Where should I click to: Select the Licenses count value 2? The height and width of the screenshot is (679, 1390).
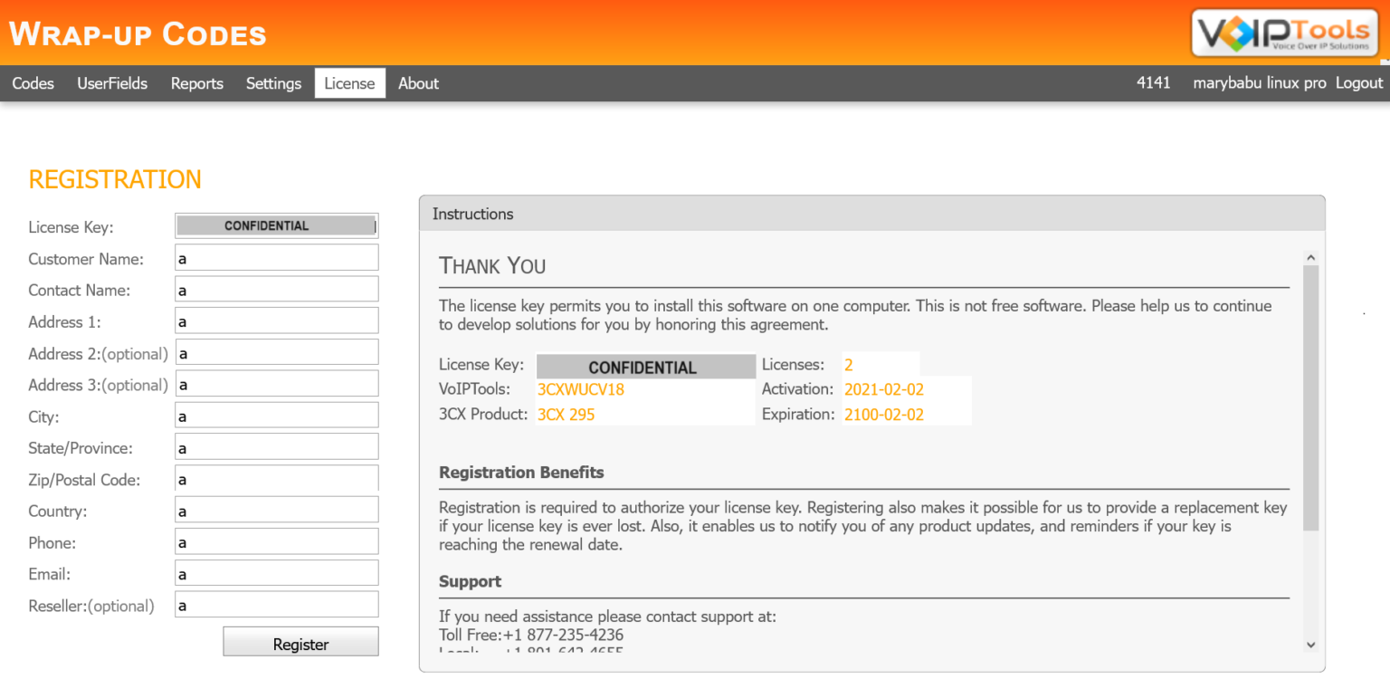coord(847,364)
